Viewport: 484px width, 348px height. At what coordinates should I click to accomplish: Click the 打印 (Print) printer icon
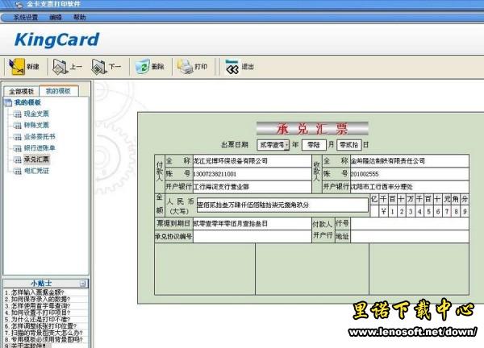coord(185,66)
